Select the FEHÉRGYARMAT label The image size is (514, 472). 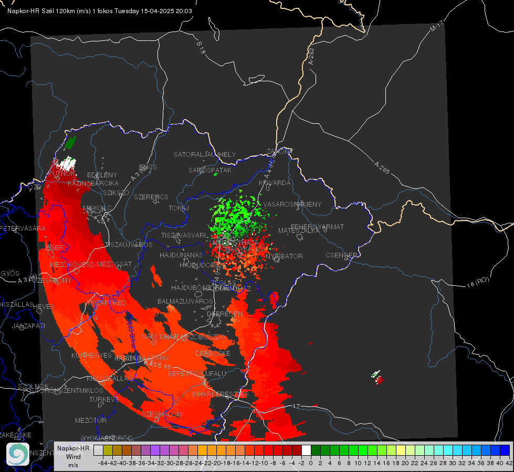click(x=317, y=227)
